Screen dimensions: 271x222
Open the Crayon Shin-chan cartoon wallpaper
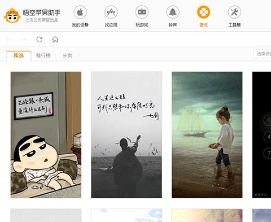click(x=46, y=135)
